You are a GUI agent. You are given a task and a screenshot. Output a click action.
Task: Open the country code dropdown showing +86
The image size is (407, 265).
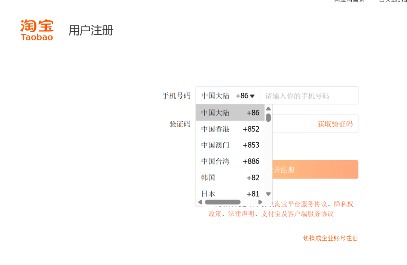click(x=228, y=96)
